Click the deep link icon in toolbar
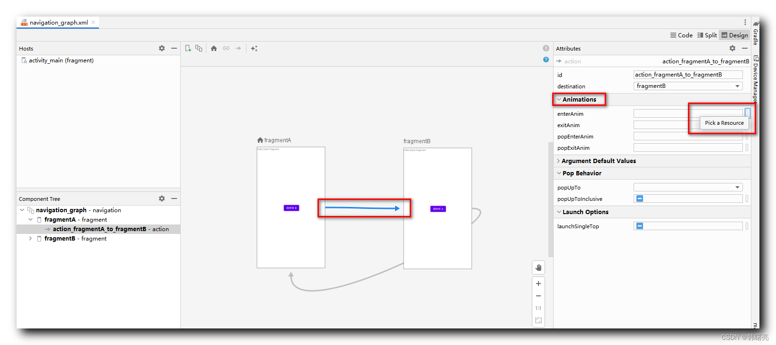This screenshot has height=345, width=776. (x=226, y=48)
